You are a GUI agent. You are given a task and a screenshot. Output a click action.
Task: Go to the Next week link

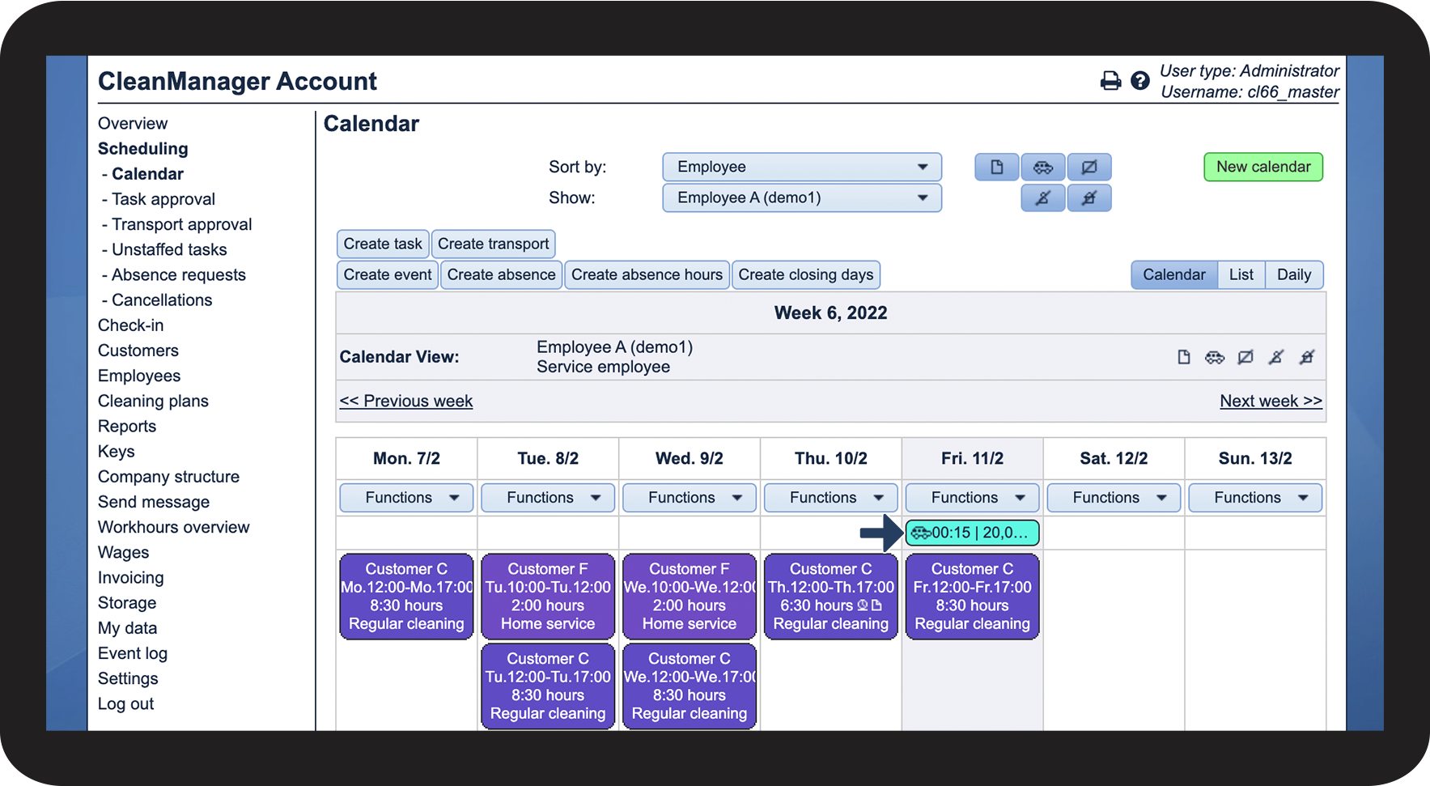(1271, 401)
